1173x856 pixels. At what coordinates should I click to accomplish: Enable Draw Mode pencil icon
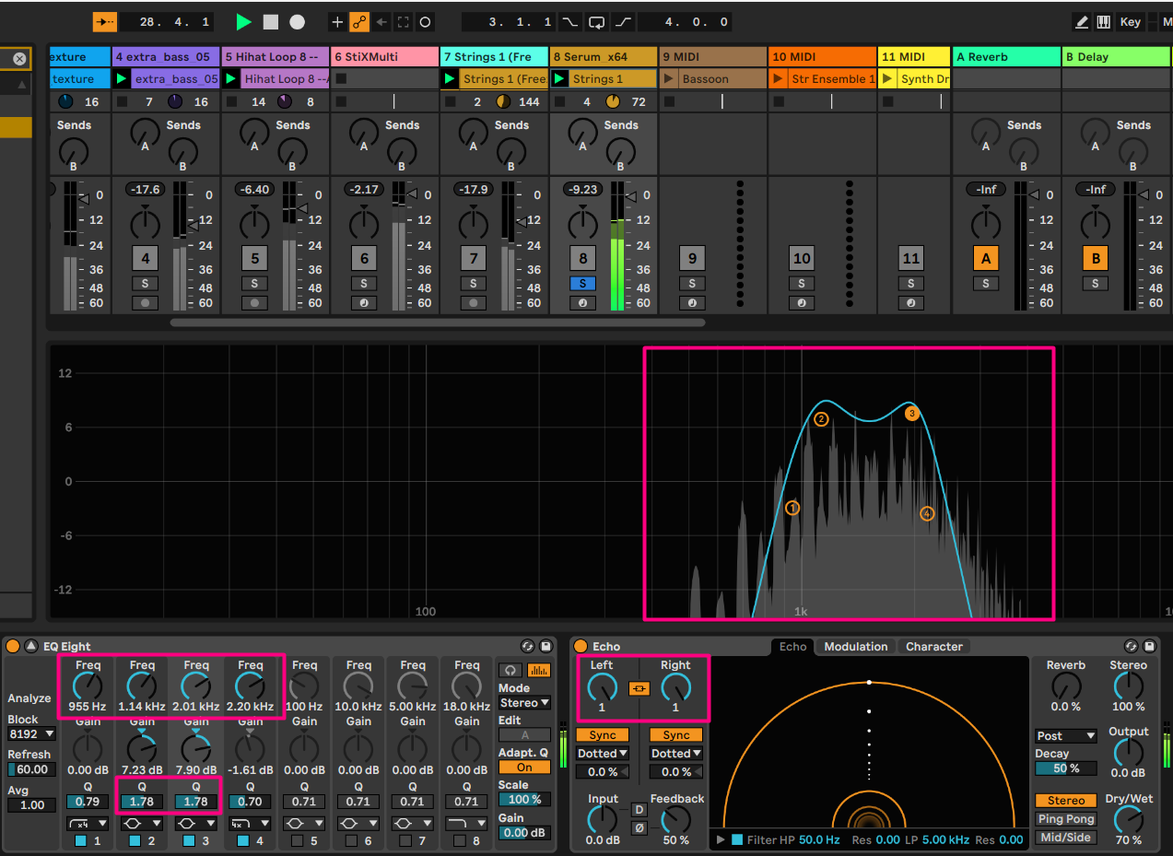pos(1081,21)
